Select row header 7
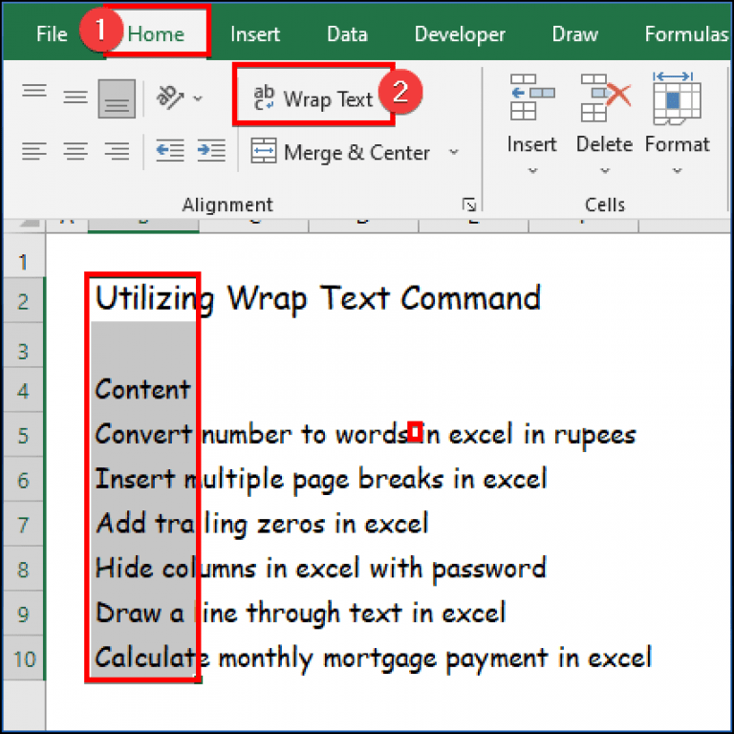The height and width of the screenshot is (734, 734). tap(23, 525)
